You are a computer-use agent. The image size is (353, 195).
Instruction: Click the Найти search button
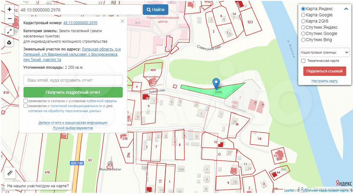pos(155,9)
